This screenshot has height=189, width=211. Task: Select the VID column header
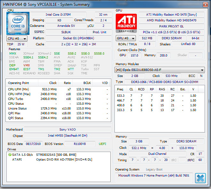[x=101, y=83]
